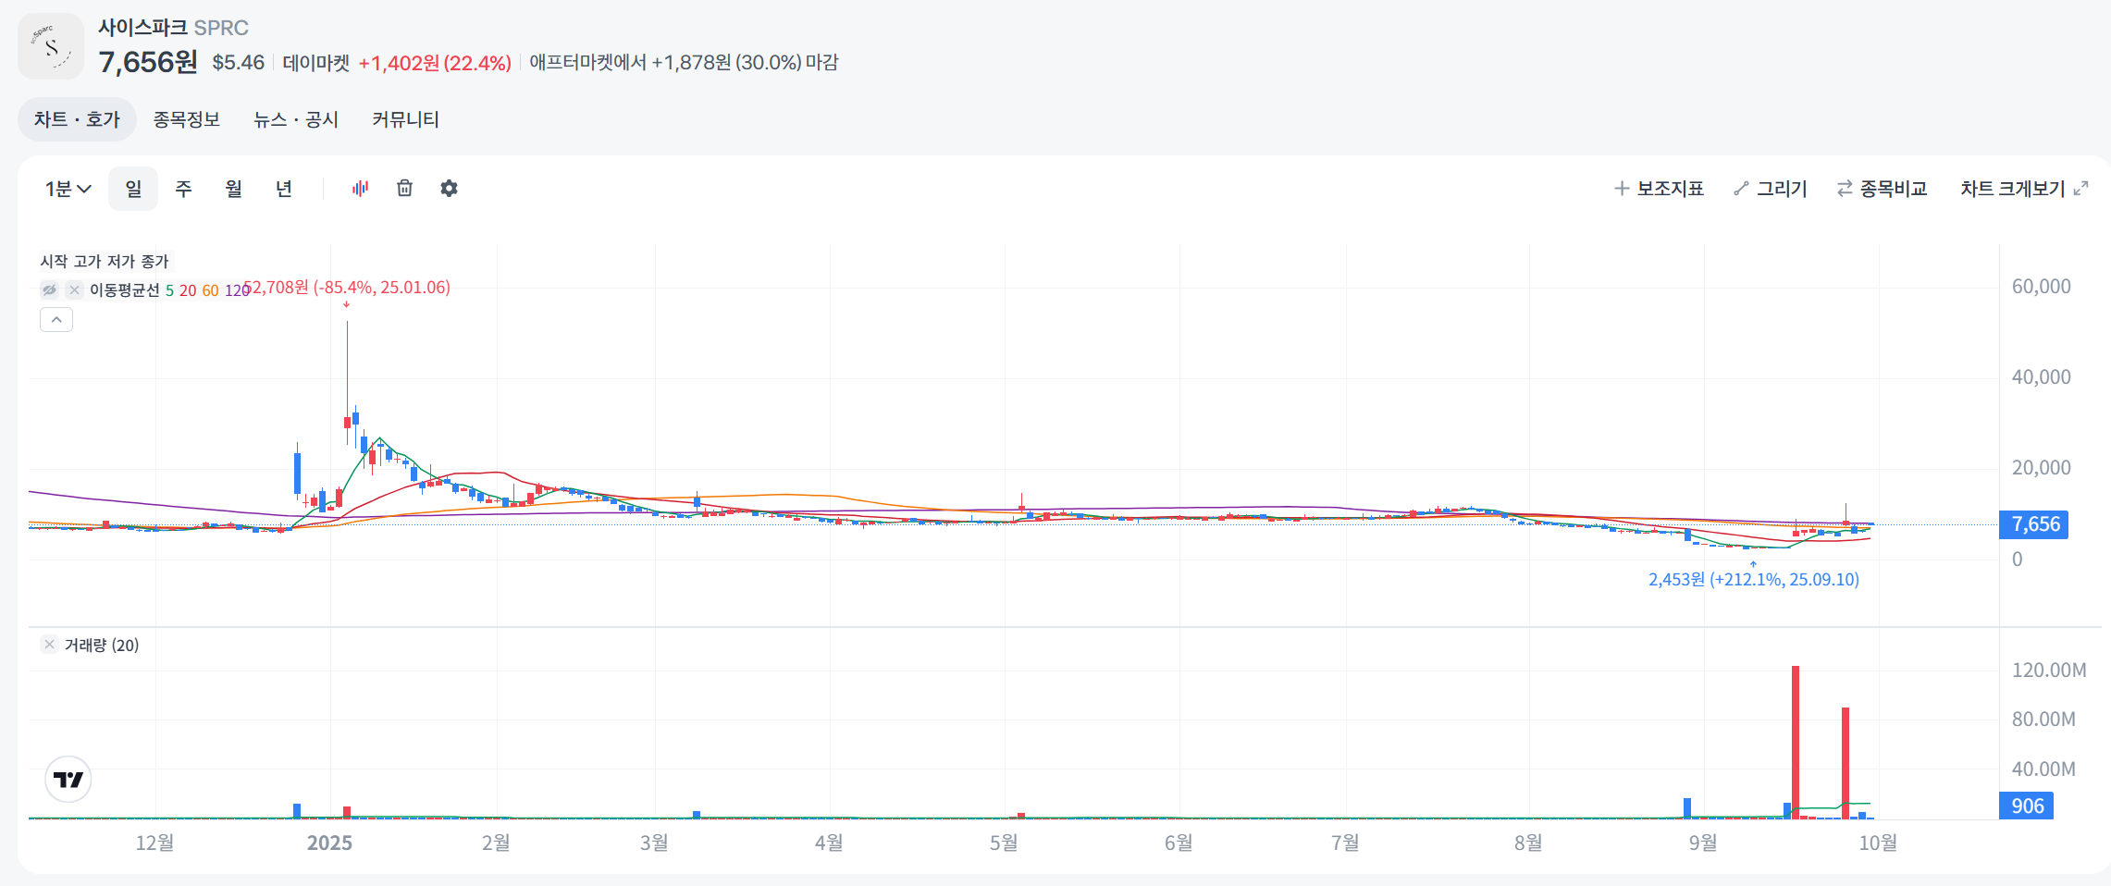Screen dimensions: 2111x886
Task: Open the candlestick chart type icon
Action: [360, 189]
